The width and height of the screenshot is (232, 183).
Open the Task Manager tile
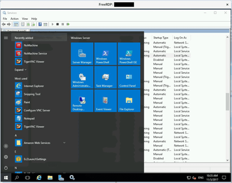105,77
